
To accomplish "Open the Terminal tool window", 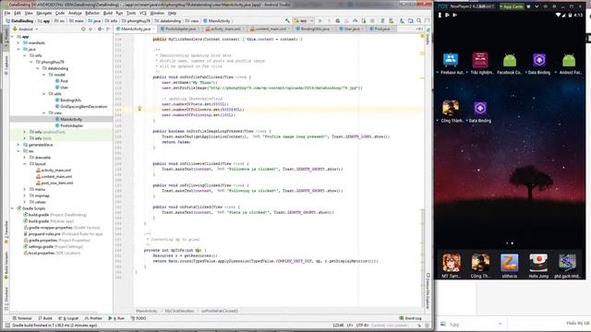I will click(22, 318).
